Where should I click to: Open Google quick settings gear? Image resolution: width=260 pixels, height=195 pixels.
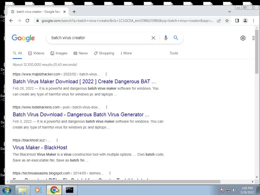(x=243, y=38)
